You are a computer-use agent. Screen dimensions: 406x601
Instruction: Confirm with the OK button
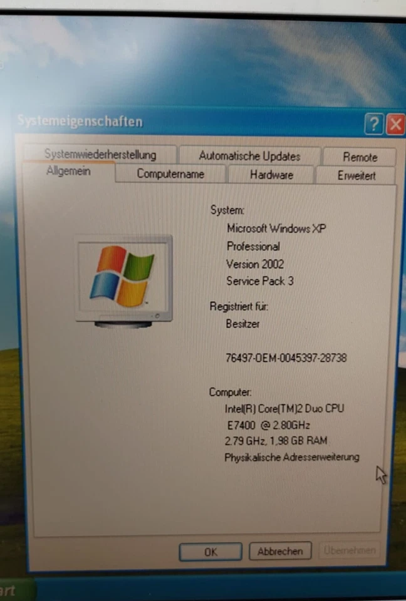tap(211, 552)
